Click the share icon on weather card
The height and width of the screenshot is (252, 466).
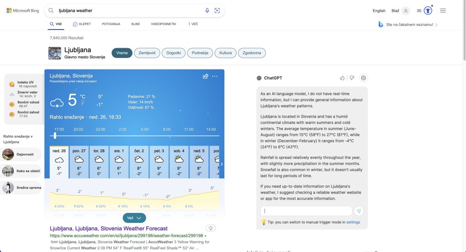tap(205, 76)
